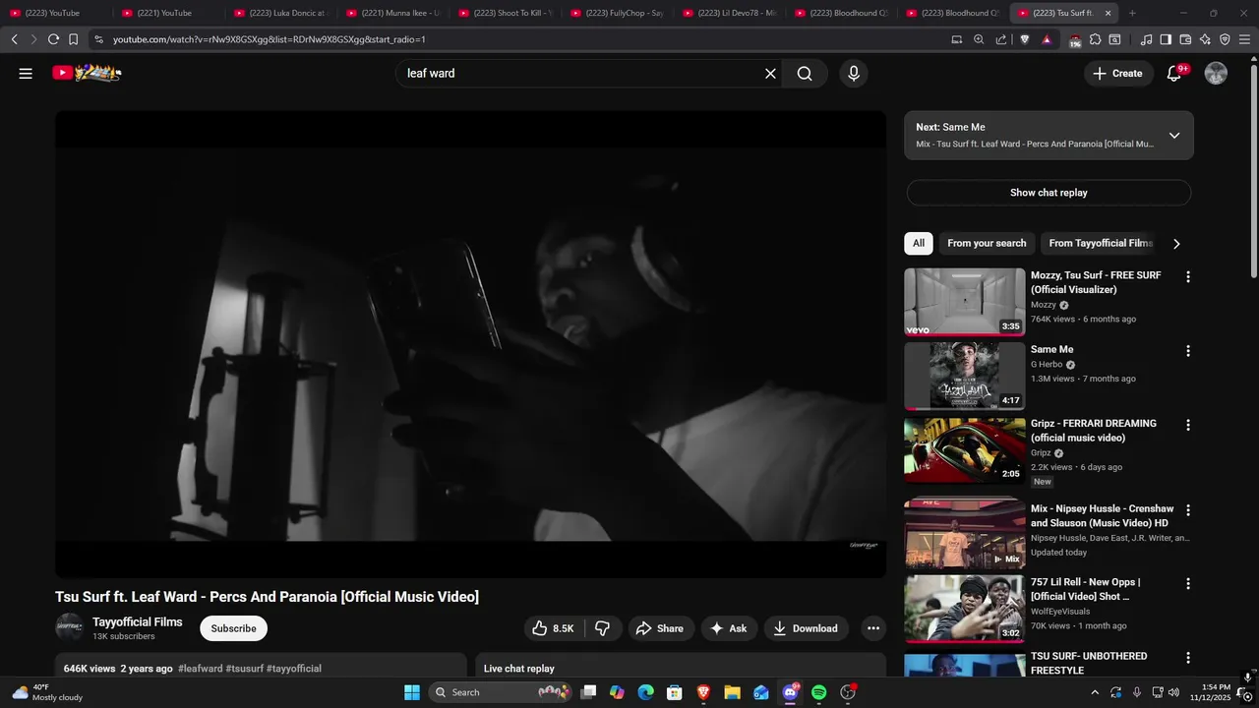Open the Windows Start menu
The image size is (1259, 708).
pyautogui.click(x=412, y=692)
